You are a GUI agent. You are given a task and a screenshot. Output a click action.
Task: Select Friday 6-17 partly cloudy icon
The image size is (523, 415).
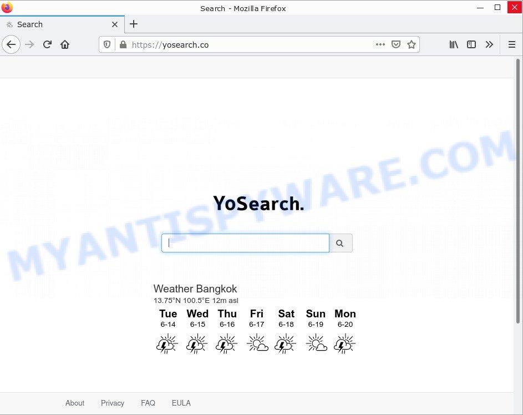[x=257, y=343]
